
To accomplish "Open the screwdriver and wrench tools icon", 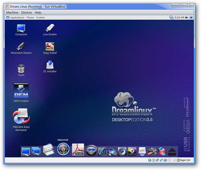I will [152, 152].
